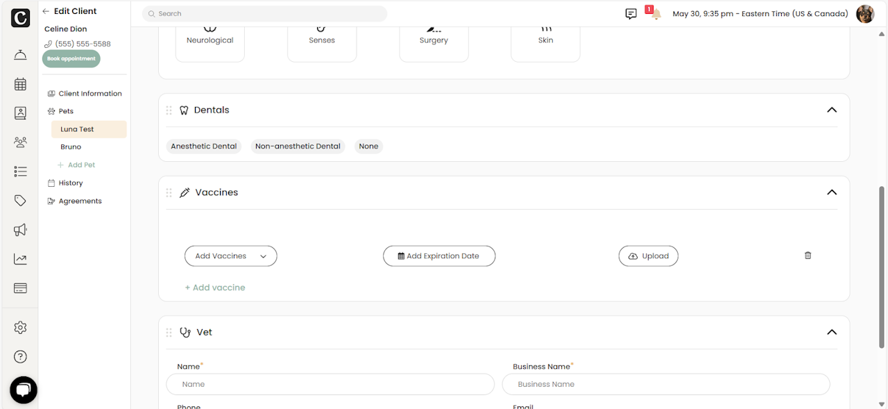Open the price tag icon in sidebar

click(20, 201)
